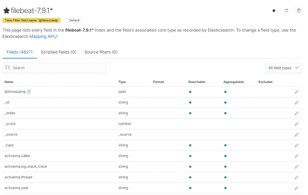
Task: Edit the _id field pencil
Action: coord(297,102)
